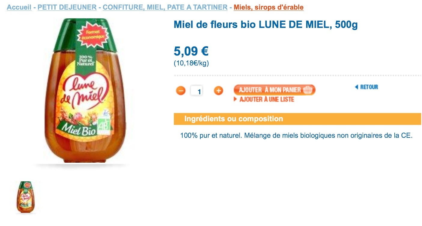Click the arrow beside Ajouter à une liste
Screen dimensions: 422x226
pos(235,99)
